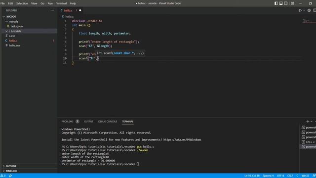
Task: Click the #include <stdio.h> line
Action: click(x=87, y=21)
